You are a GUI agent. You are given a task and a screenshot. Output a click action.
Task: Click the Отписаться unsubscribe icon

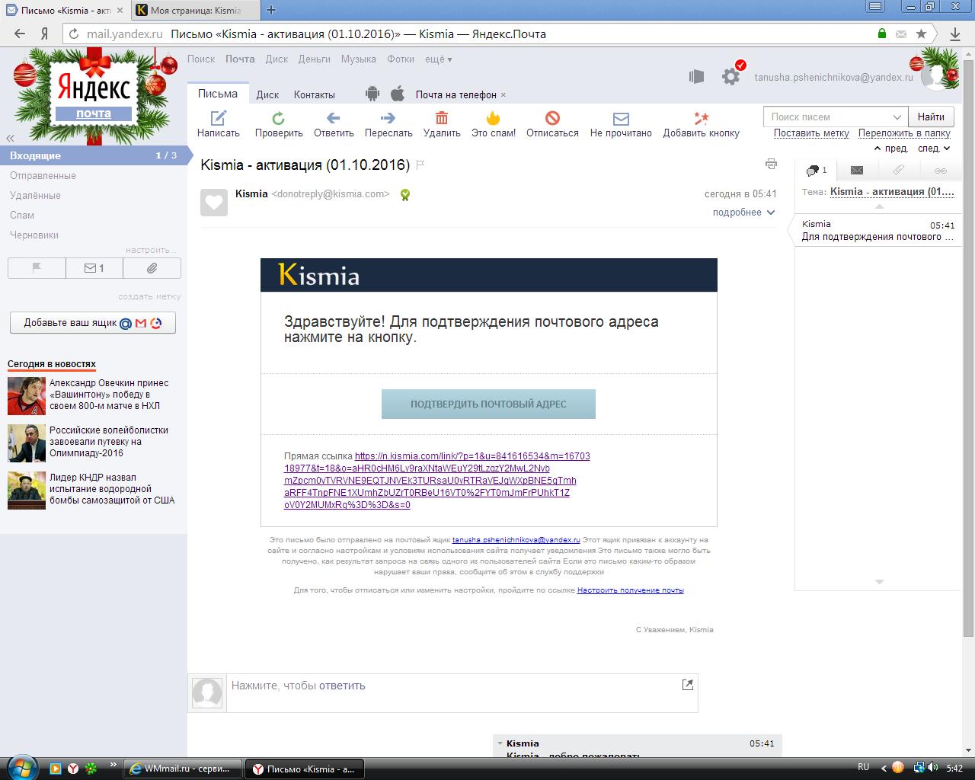click(x=553, y=117)
